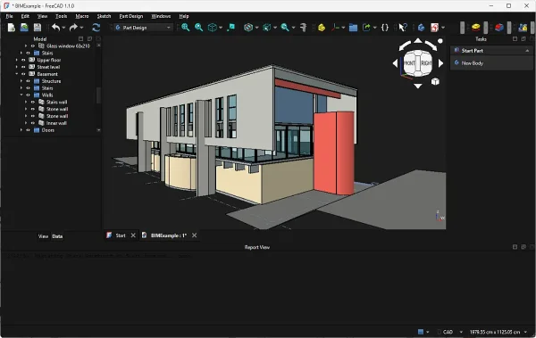Open the Sketch menu
Screen dimensions: 536x338
(104, 16)
